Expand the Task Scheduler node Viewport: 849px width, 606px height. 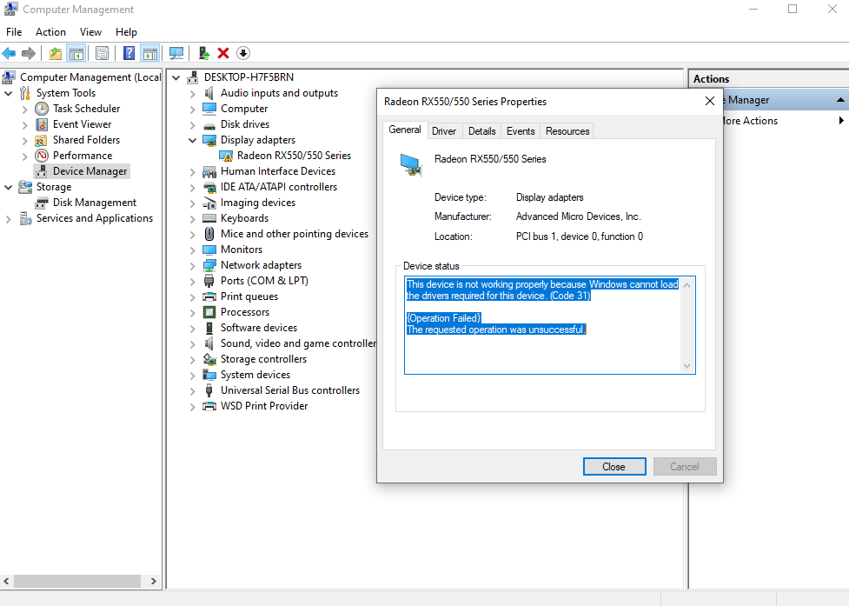(x=25, y=110)
